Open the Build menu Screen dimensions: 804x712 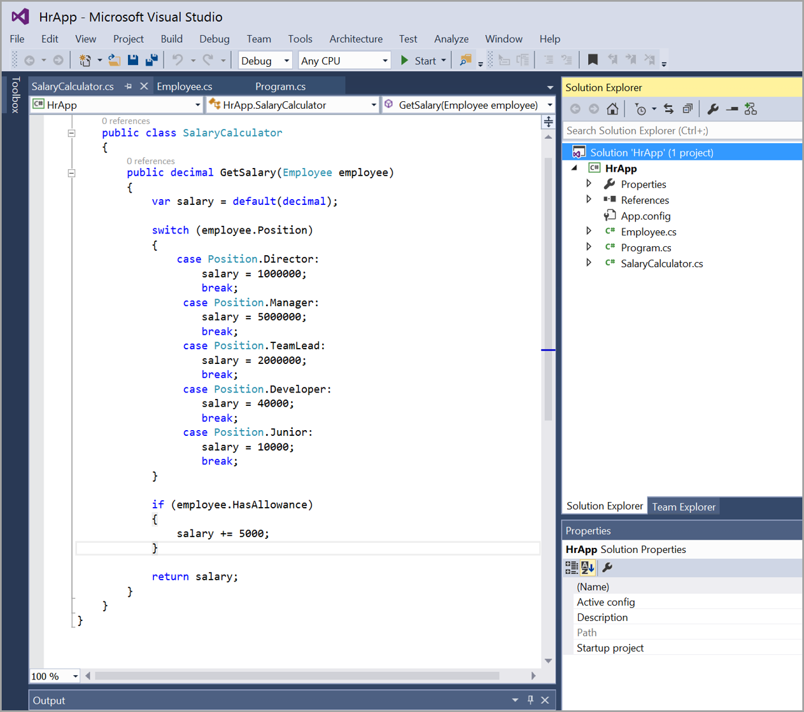[171, 39]
